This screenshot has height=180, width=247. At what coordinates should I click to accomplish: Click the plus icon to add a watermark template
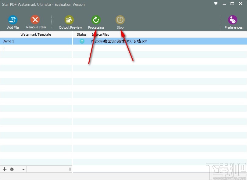[5, 169]
